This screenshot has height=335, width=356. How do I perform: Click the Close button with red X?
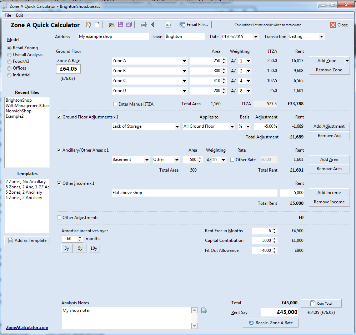(x=339, y=25)
